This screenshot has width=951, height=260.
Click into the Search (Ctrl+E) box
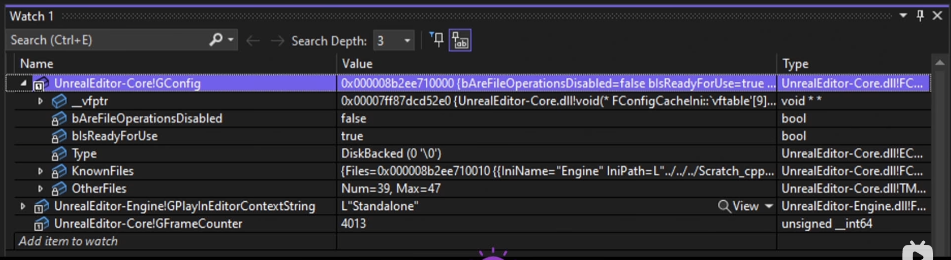(x=107, y=40)
